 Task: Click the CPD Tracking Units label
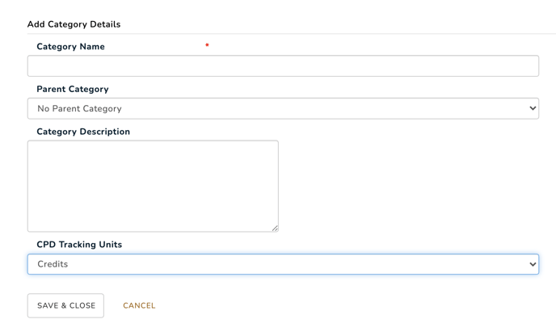pyautogui.click(x=79, y=245)
